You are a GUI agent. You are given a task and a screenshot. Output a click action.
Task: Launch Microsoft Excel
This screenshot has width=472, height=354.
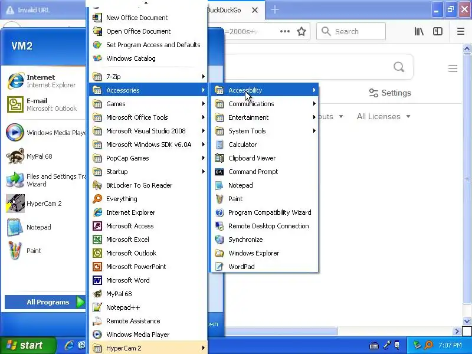click(x=148, y=240)
